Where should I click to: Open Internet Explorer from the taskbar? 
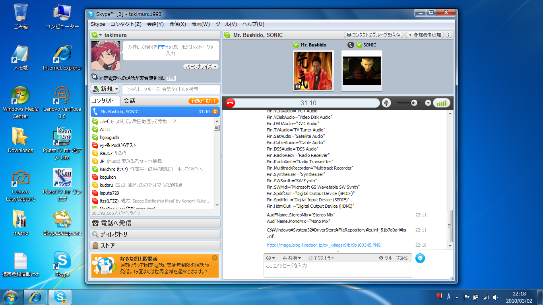pos(36,297)
